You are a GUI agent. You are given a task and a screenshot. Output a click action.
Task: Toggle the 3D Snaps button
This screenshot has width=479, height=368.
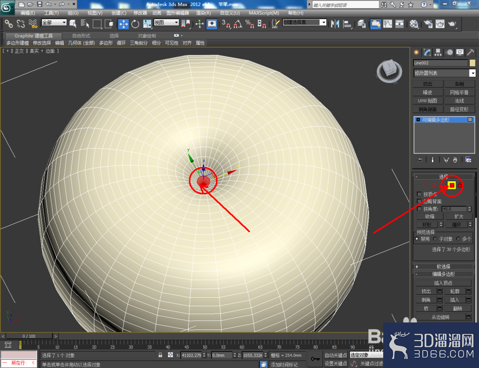(226, 24)
